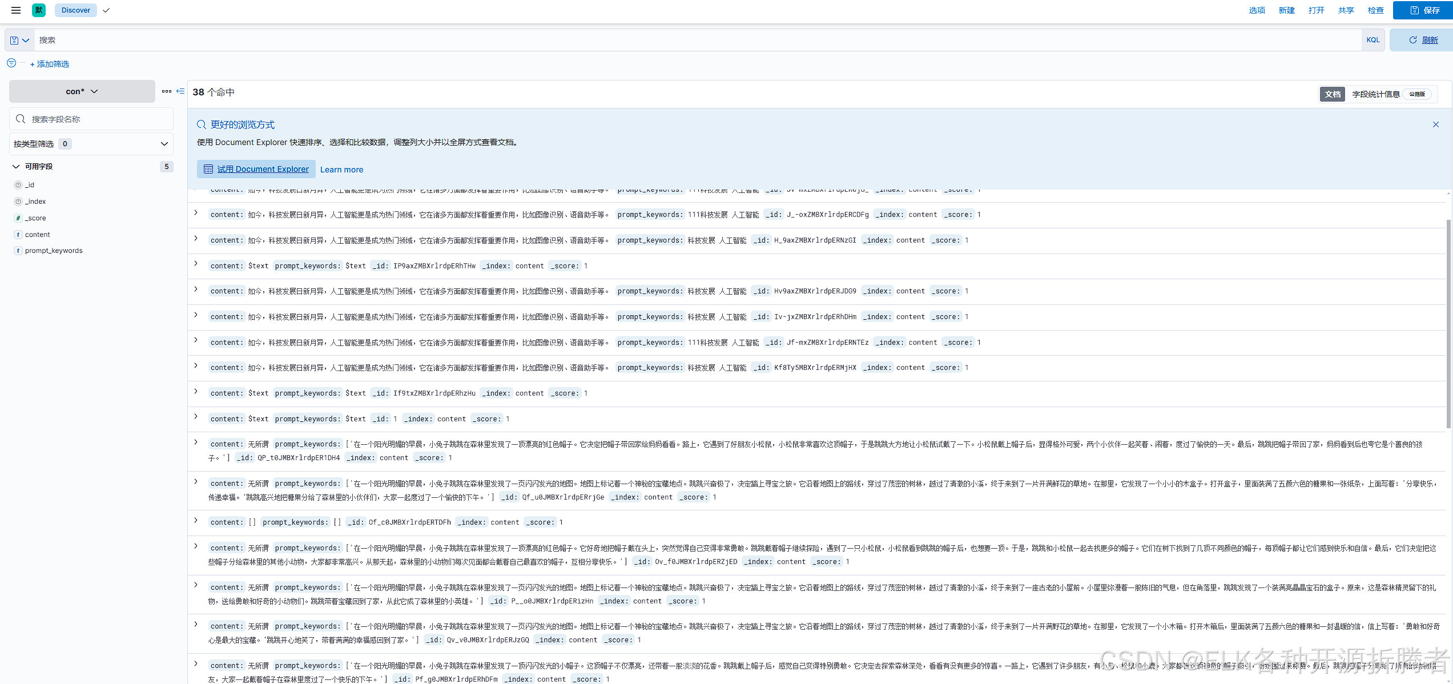
Task: Click the _score number field icon
Action: pyautogui.click(x=18, y=218)
